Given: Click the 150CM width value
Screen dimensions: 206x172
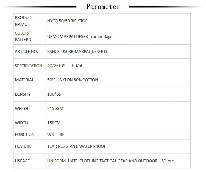Looking at the screenshot, I should pyautogui.click(x=54, y=123).
